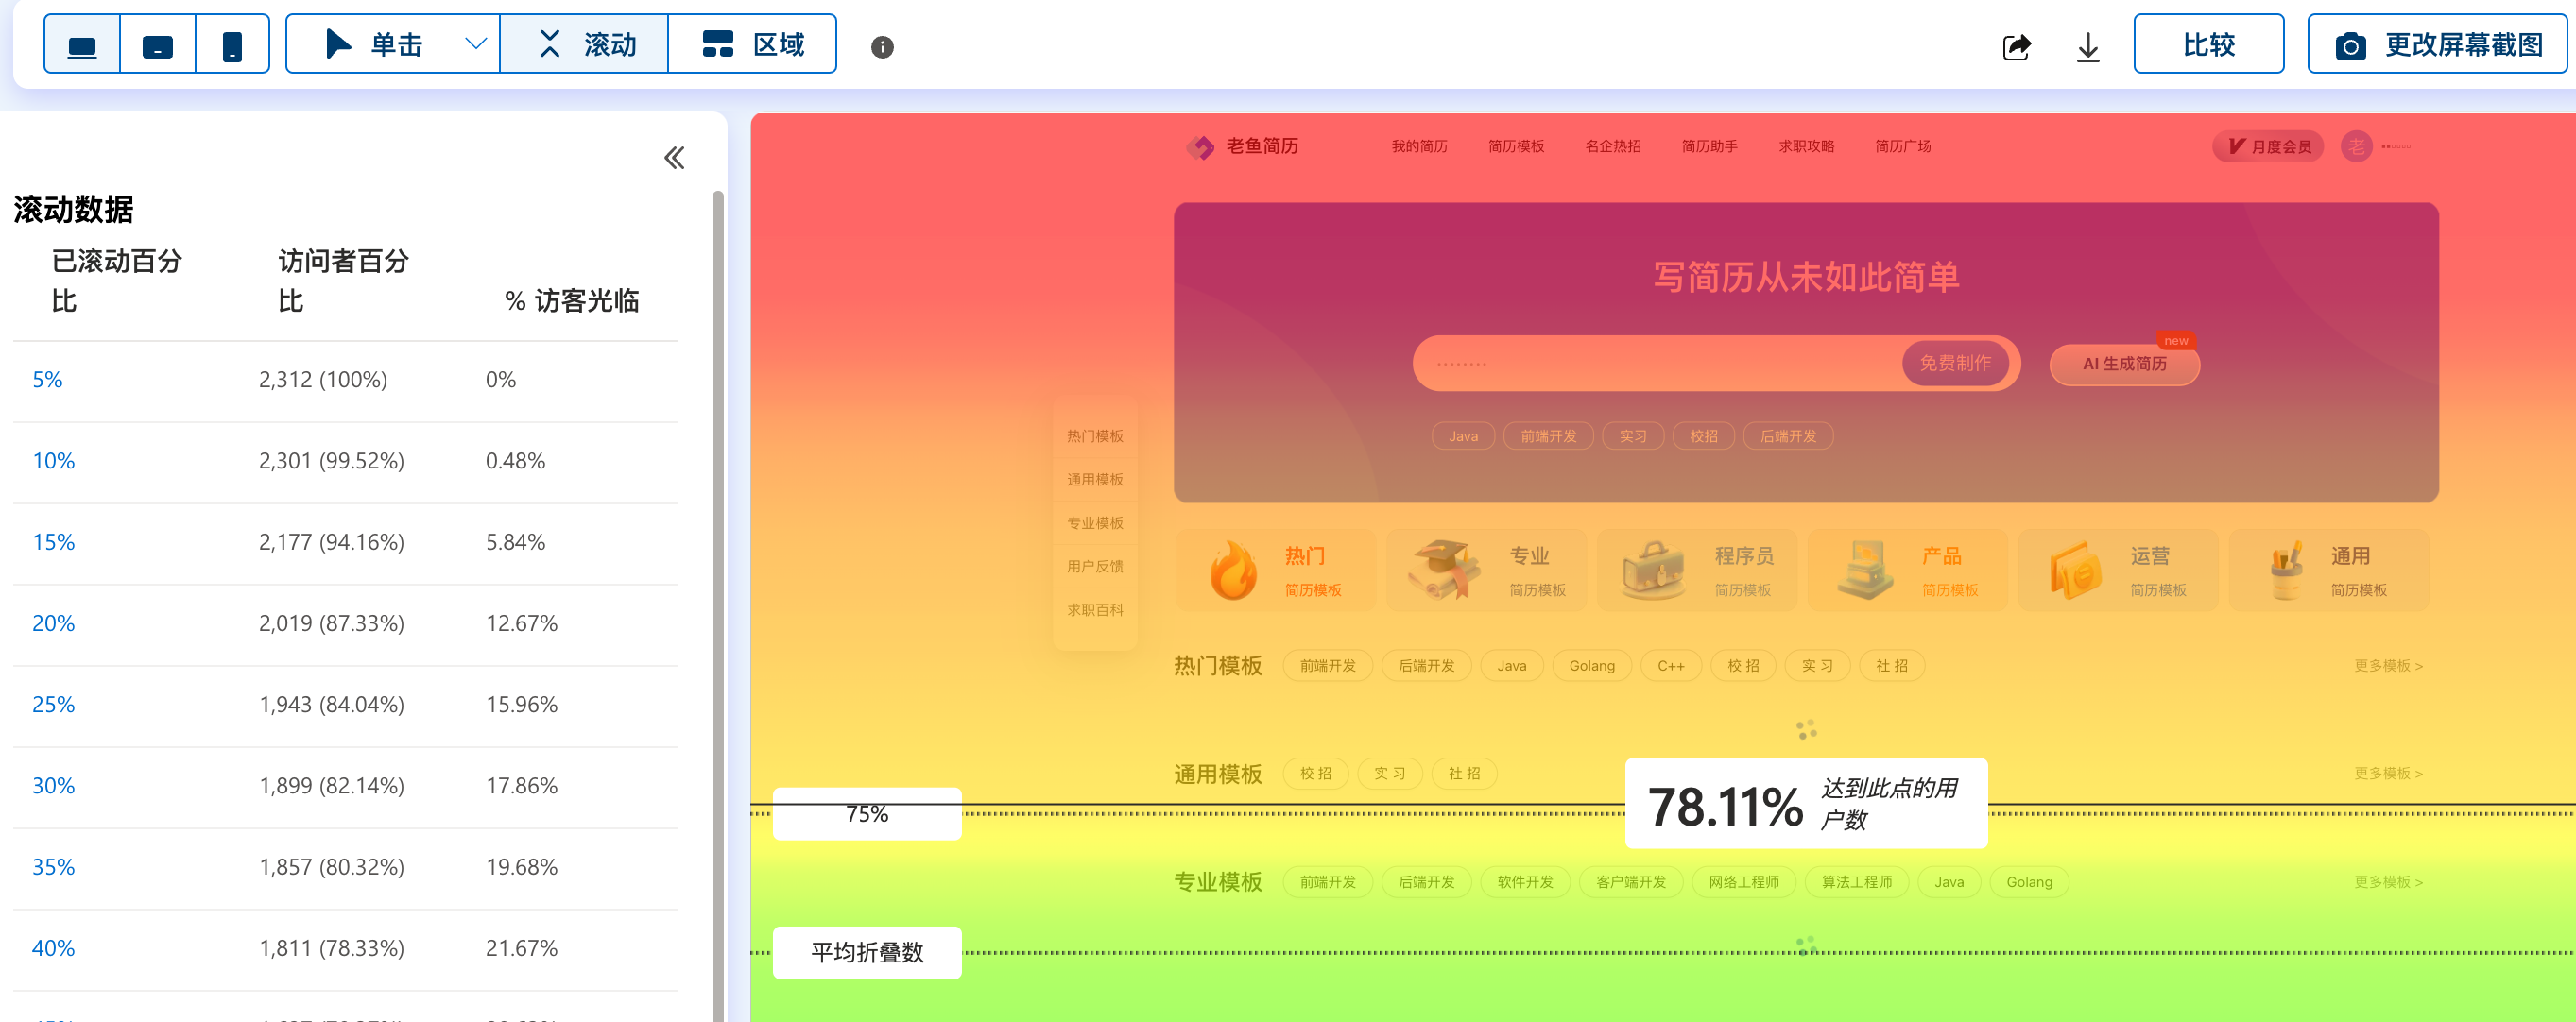Select the 40% scroll depth row
Screen dimensions: 2576x1022
point(53,948)
